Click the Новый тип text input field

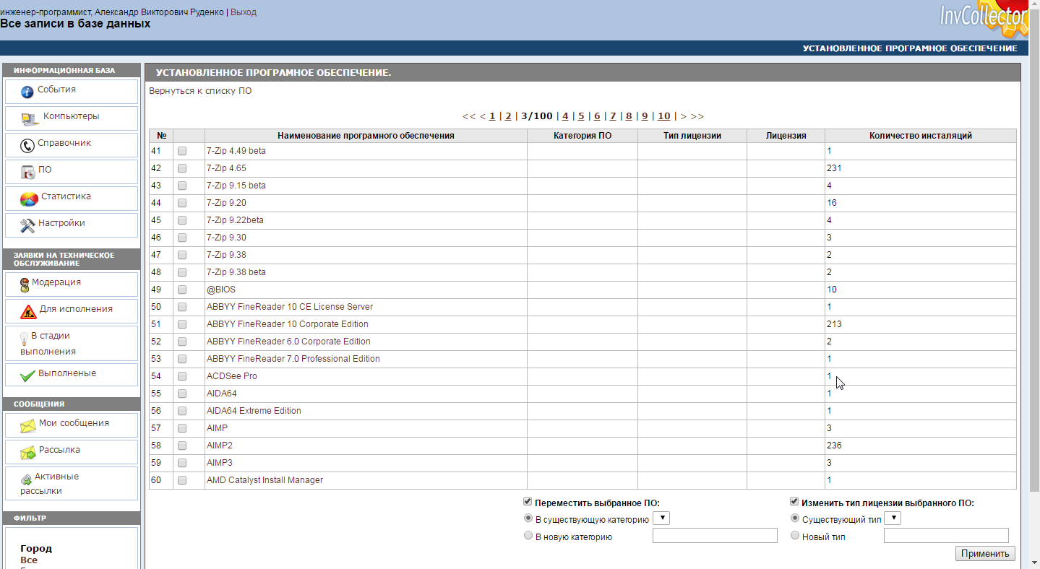tap(945, 536)
